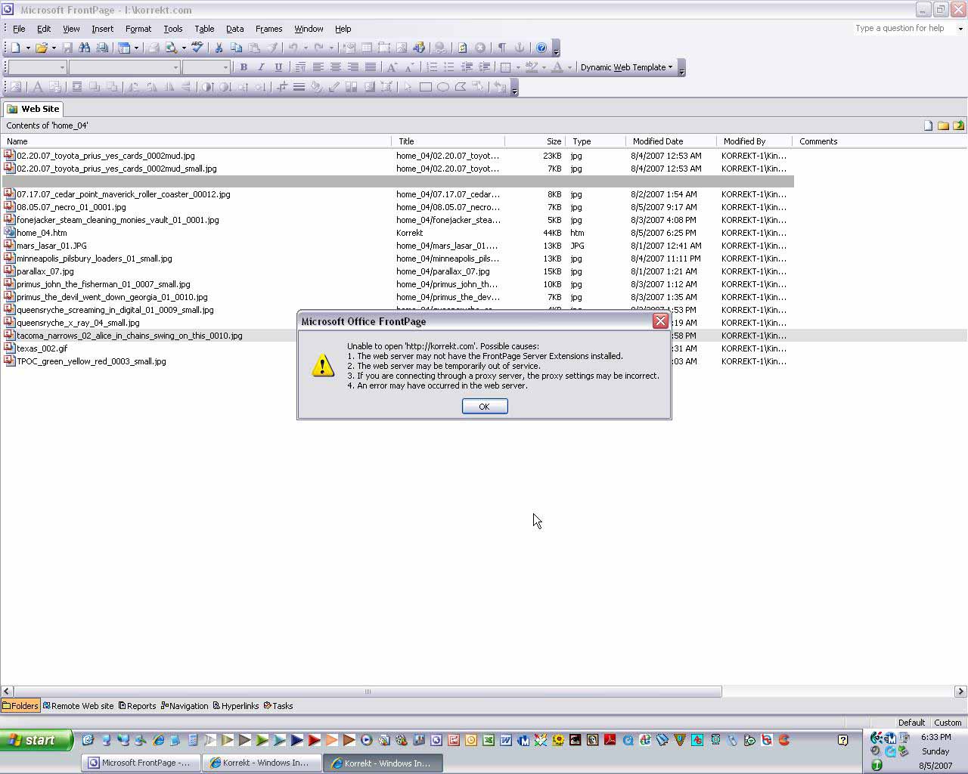The height and width of the screenshot is (774, 968).
Task: Click the yellow warning icon in dialog
Action: point(323,366)
